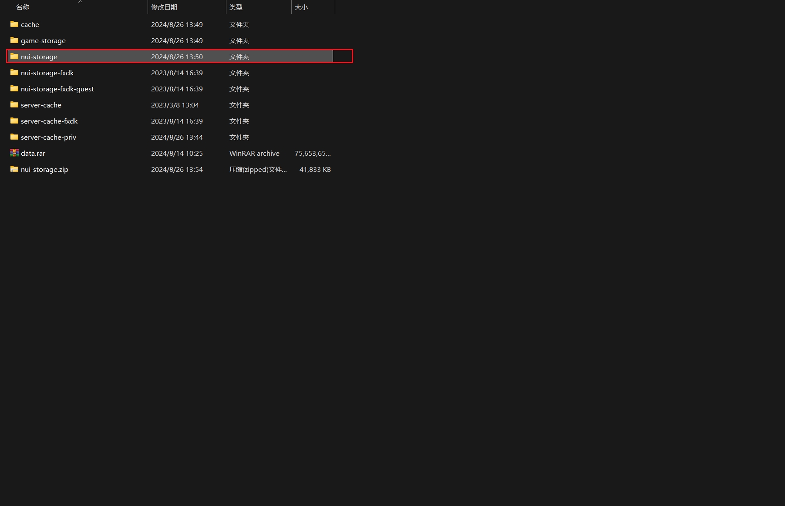Click the 41,833 KB size cell
This screenshot has width=785, height=506.
pos(315,170)
